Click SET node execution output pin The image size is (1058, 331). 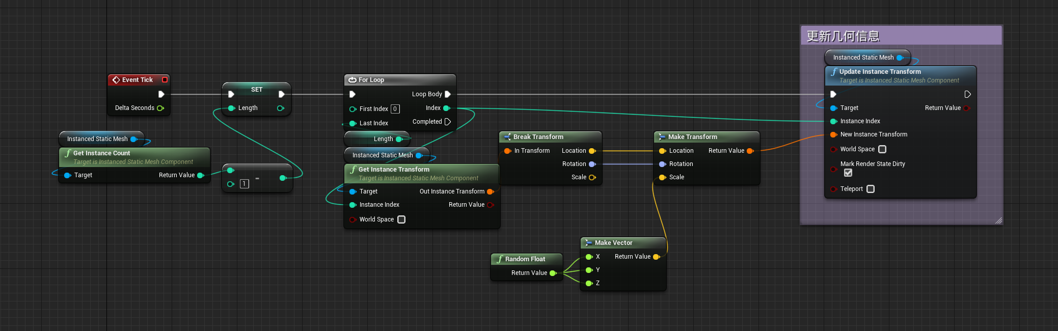(281, 94)
